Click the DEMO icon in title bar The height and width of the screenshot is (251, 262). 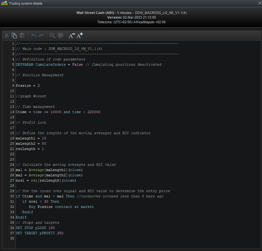[x=4, y=3]
